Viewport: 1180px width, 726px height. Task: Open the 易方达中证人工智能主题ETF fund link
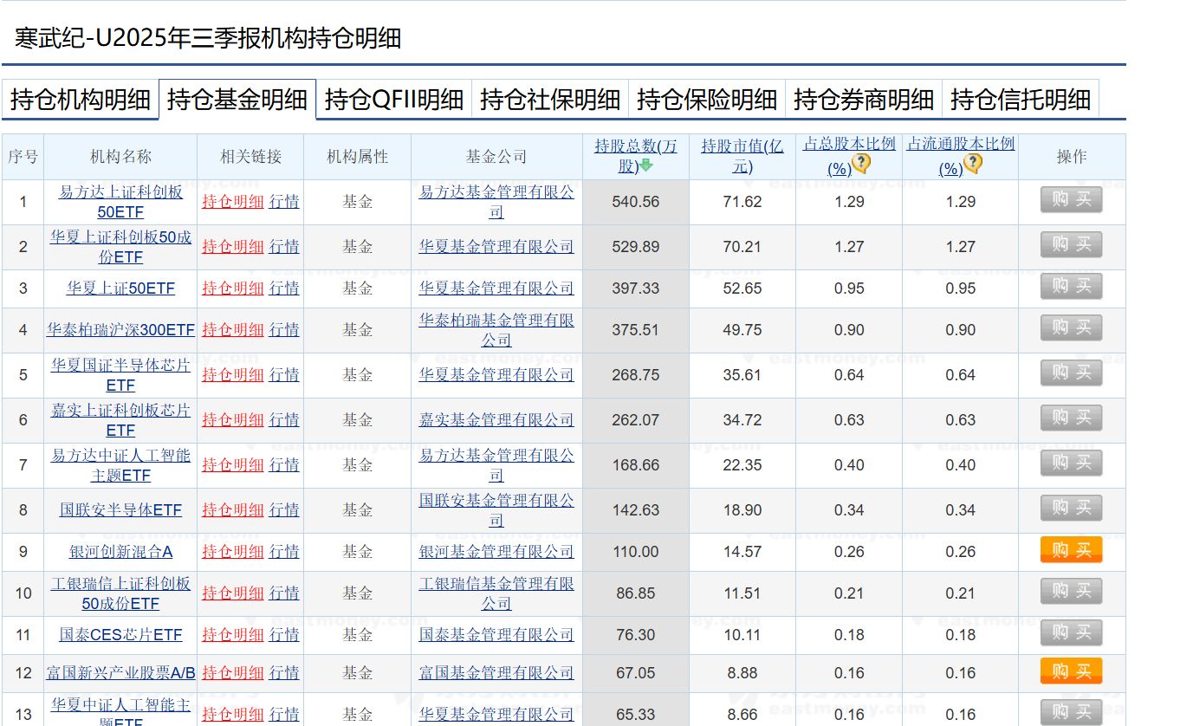tap(120, 465)
